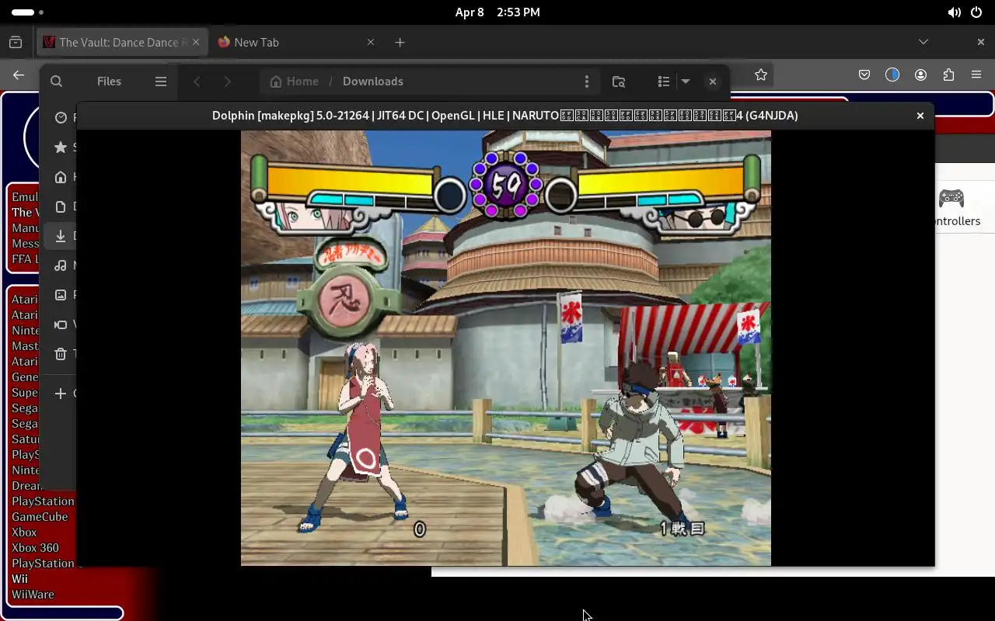Go back in Firefox
The width and height of the screenshot is (995, 621).
point(19,75)
